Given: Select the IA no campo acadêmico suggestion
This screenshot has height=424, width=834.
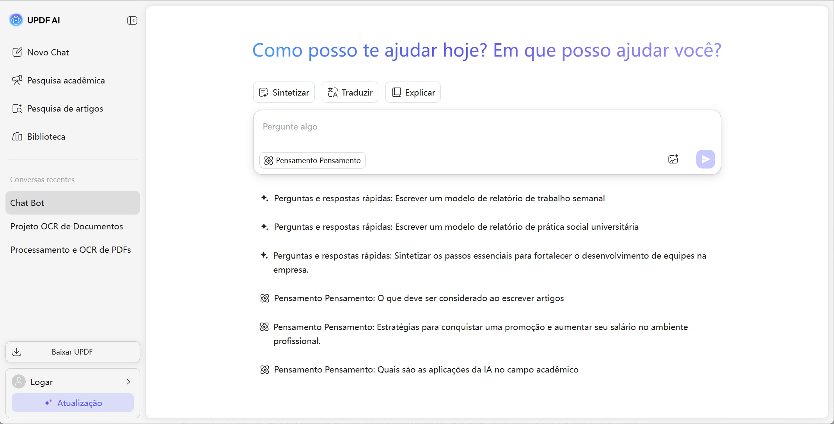Looking at the screenshot, I should (x=420, y=369).
